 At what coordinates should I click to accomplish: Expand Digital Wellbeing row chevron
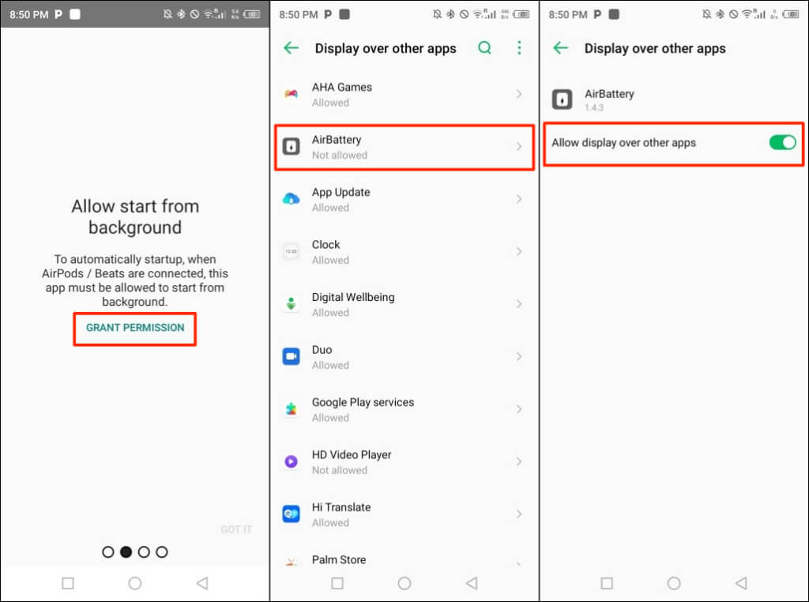tap(518, 304)
